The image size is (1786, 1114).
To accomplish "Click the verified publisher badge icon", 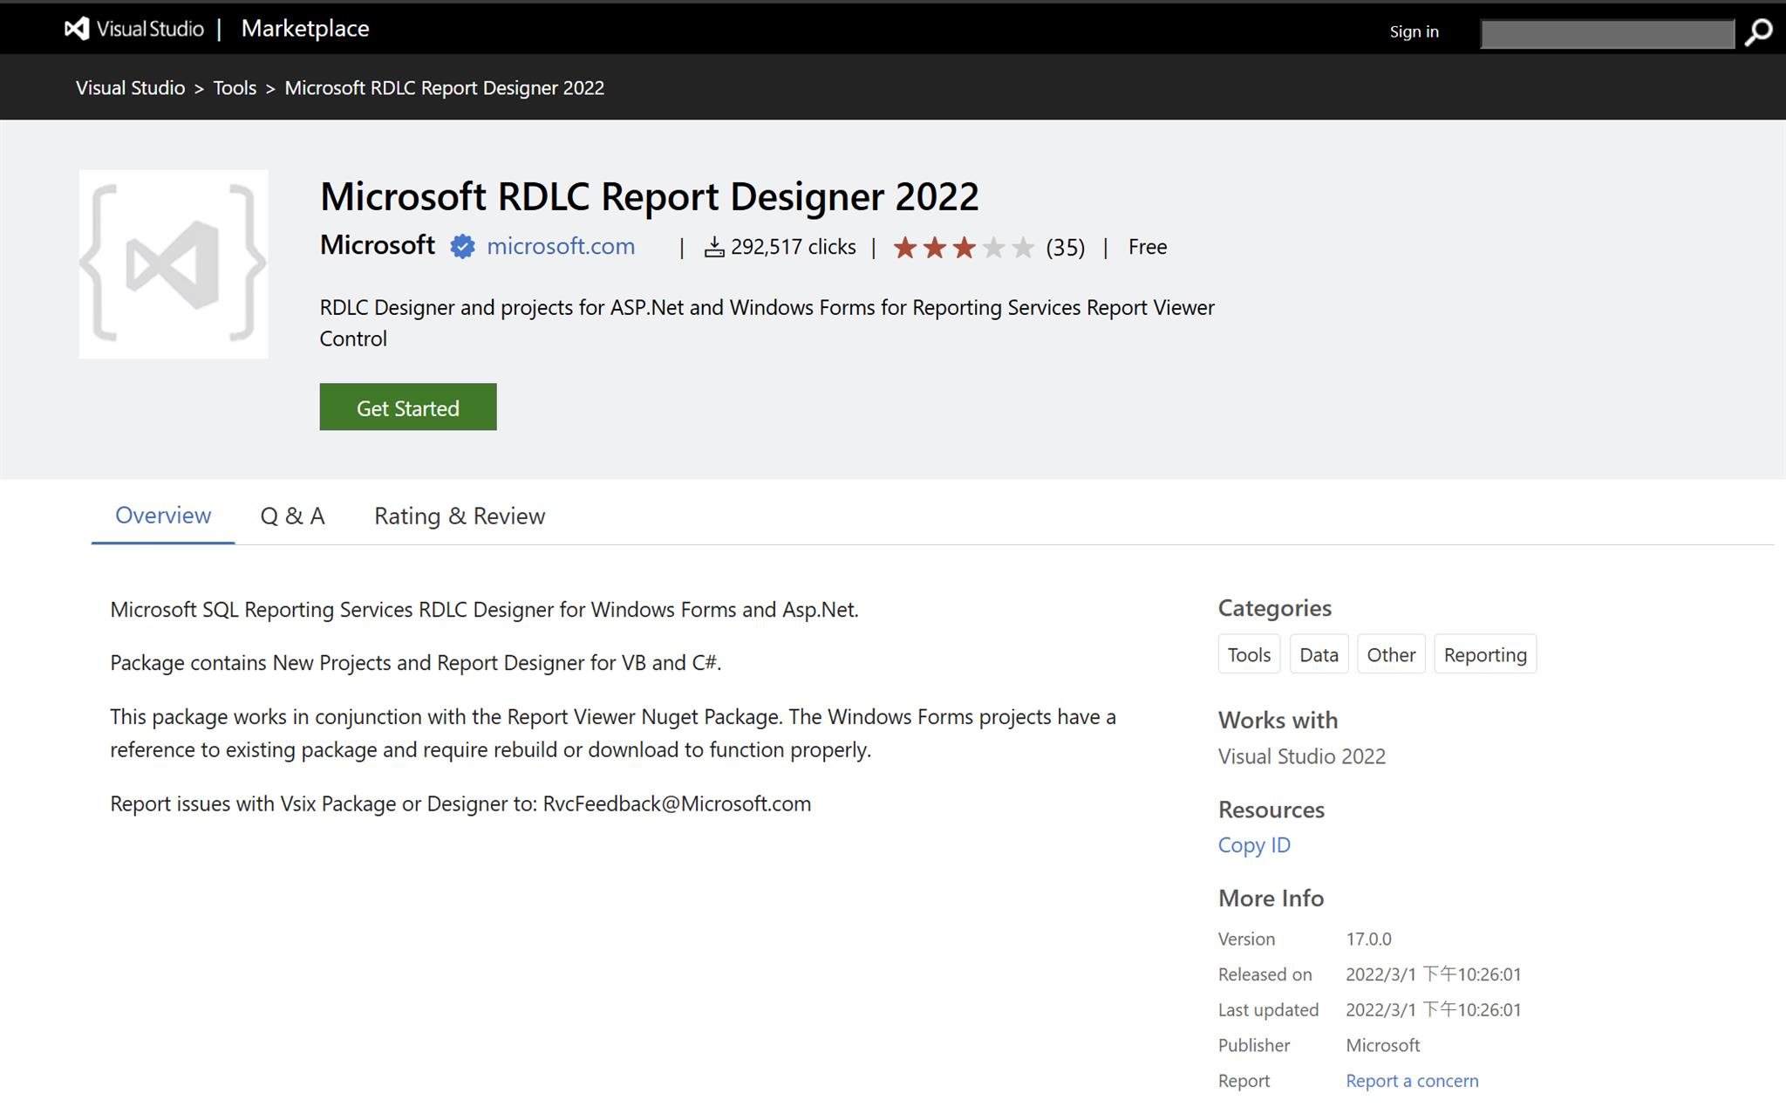I will [462, 247].
